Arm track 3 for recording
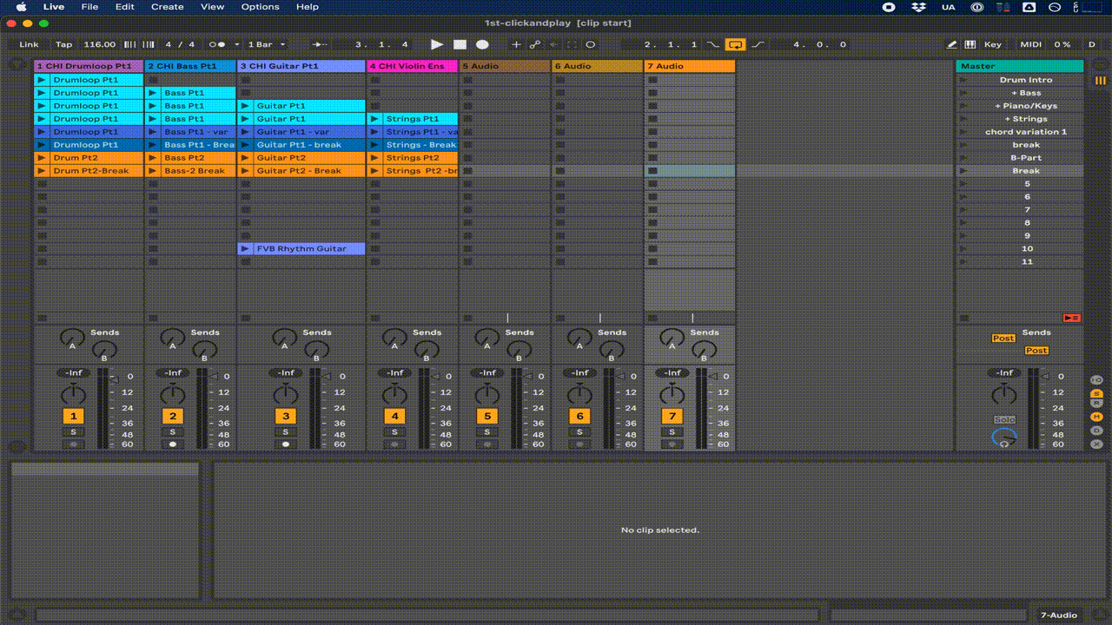This screenshot has height=625, width=1112. tap(286, 444)
